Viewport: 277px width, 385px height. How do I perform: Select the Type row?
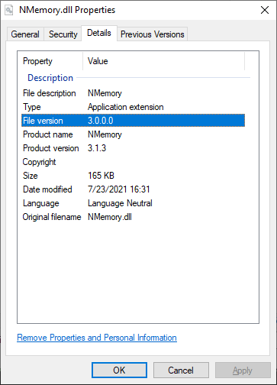click(133, 107)
